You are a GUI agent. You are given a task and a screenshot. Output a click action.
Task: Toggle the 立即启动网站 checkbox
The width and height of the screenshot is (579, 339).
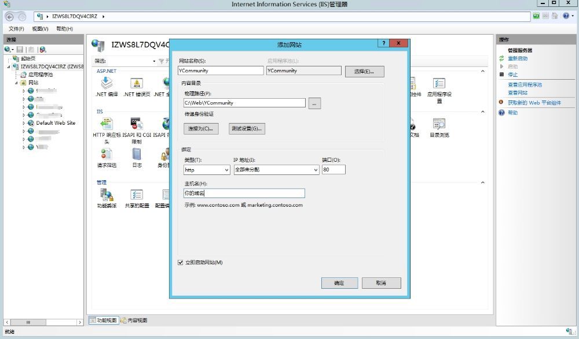(x=181, y=262)
